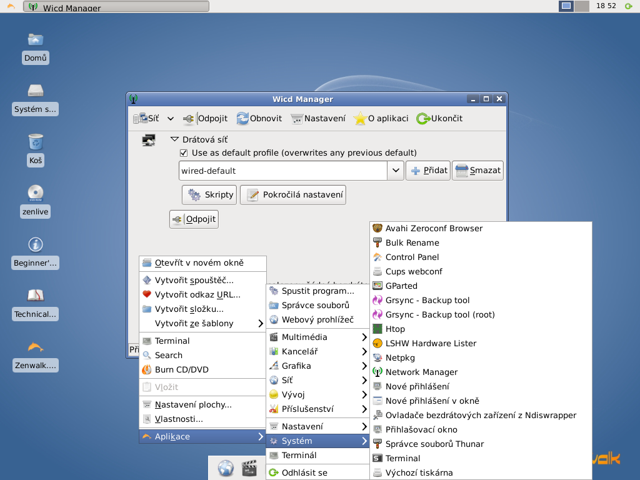Launch Network Manager
This screenshot has width=640, height=480.
pos(481,372)
